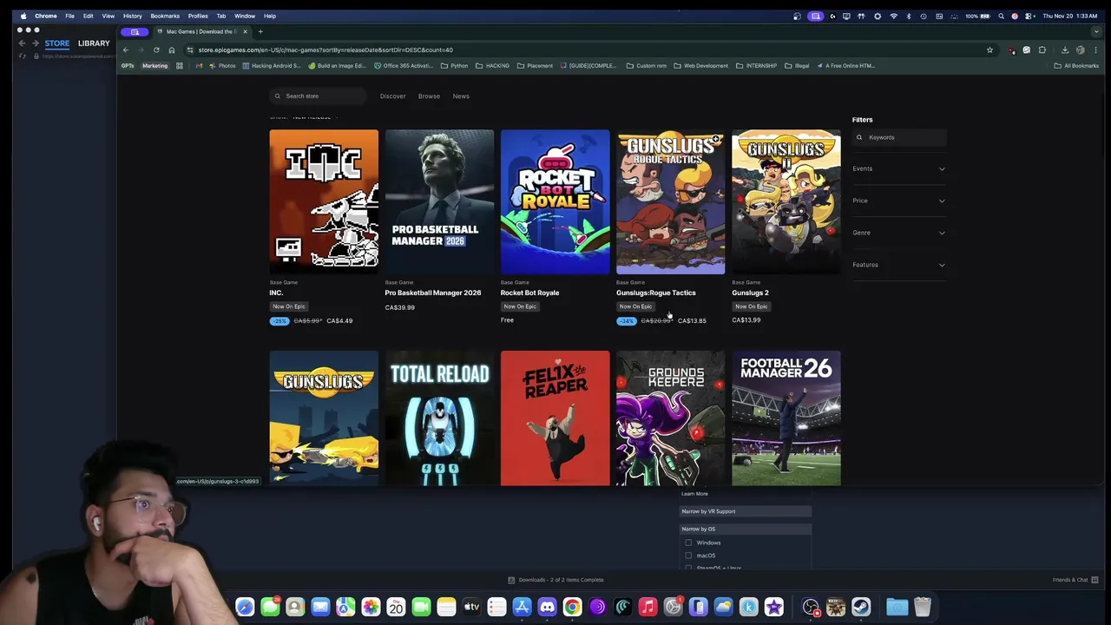Click the Keywords search icon in Filters

[x=859, y=137]
